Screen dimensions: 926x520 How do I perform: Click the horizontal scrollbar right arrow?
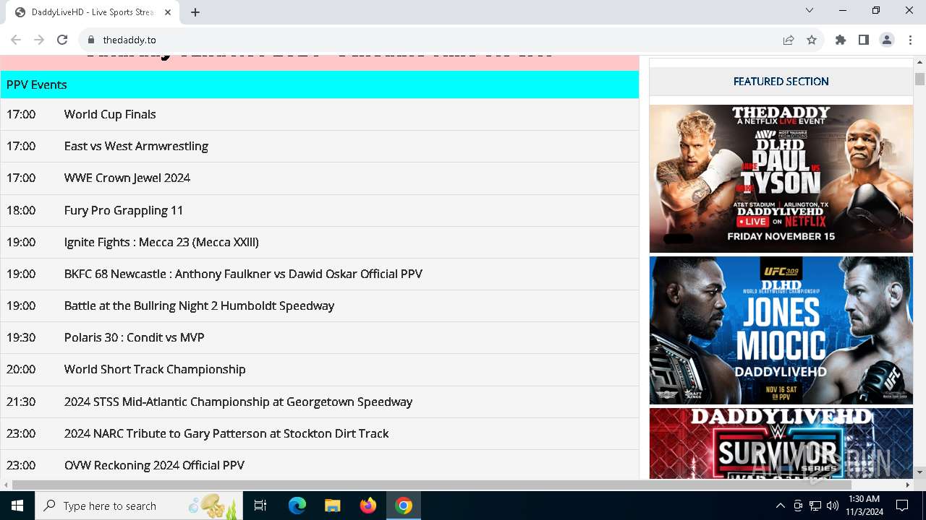[908, 485]
